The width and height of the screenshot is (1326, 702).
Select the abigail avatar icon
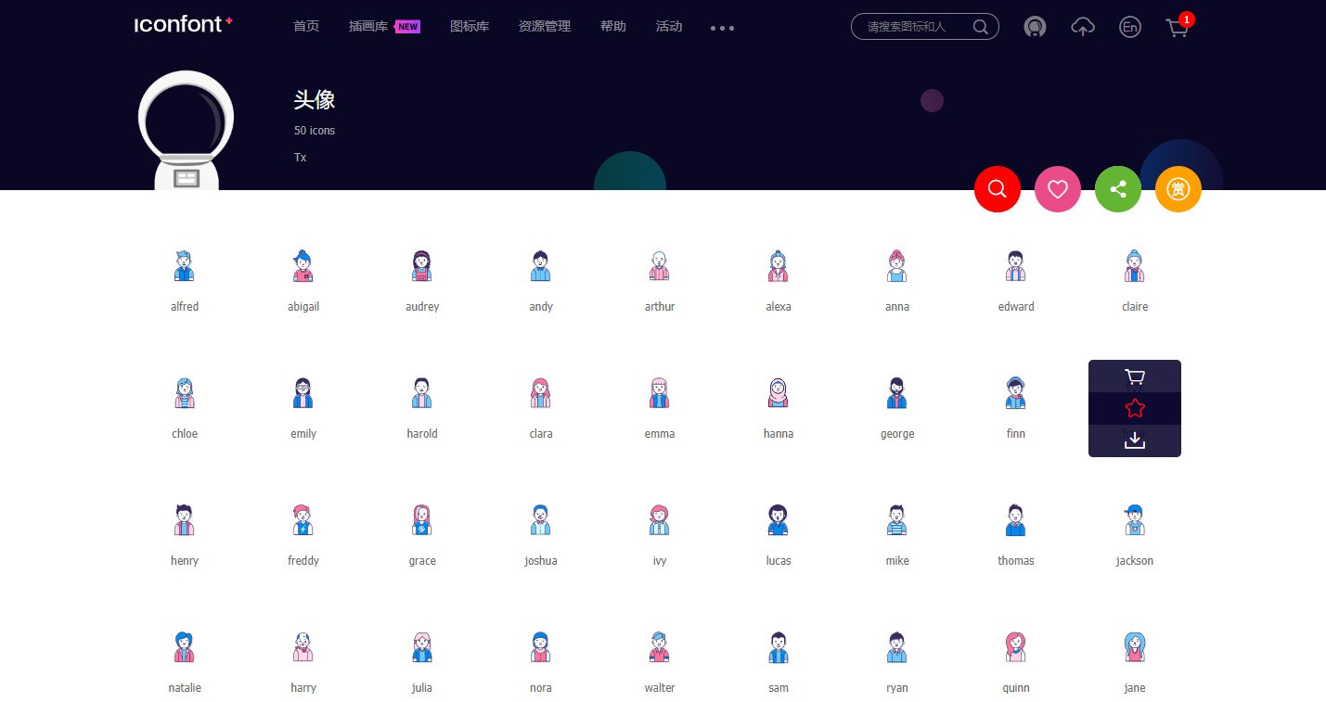click(303, 265)
